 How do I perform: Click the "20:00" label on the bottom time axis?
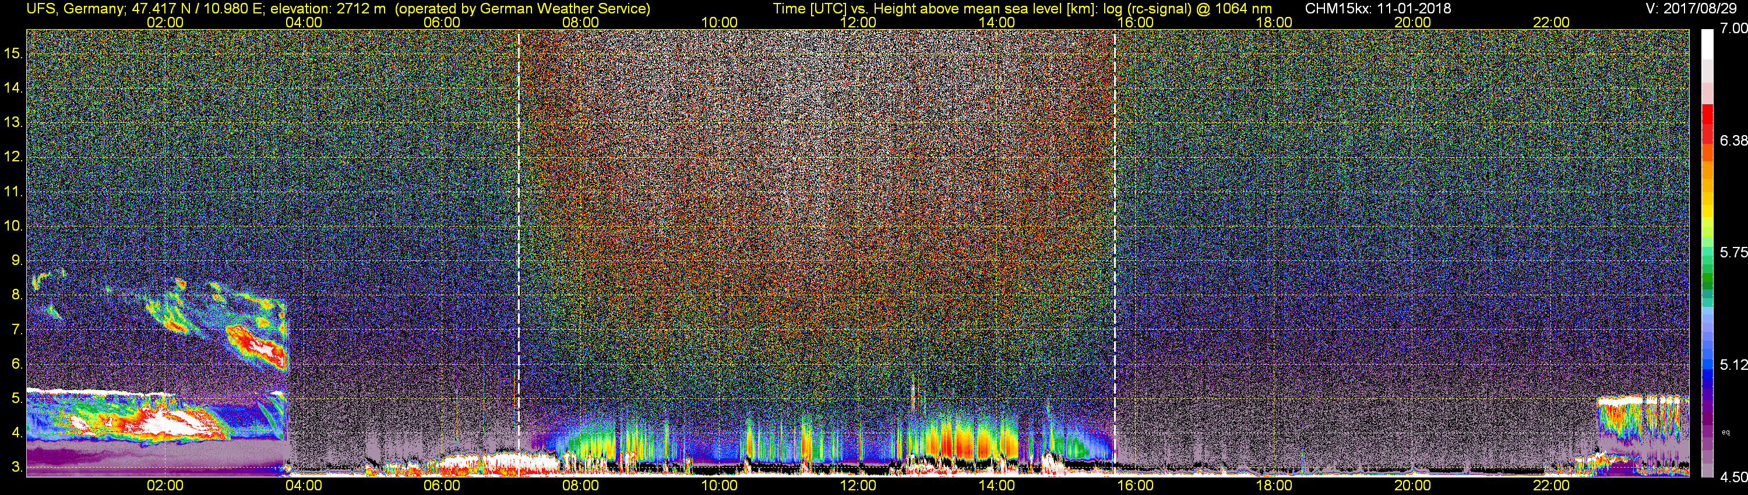click(x=1413, y=486)
